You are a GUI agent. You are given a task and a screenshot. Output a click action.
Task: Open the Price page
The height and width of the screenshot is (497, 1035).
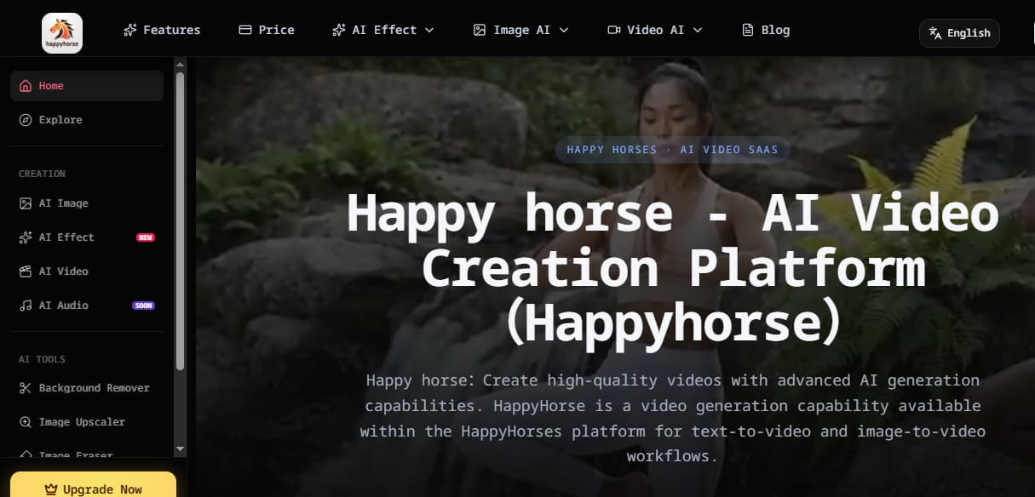click(267, 29)
